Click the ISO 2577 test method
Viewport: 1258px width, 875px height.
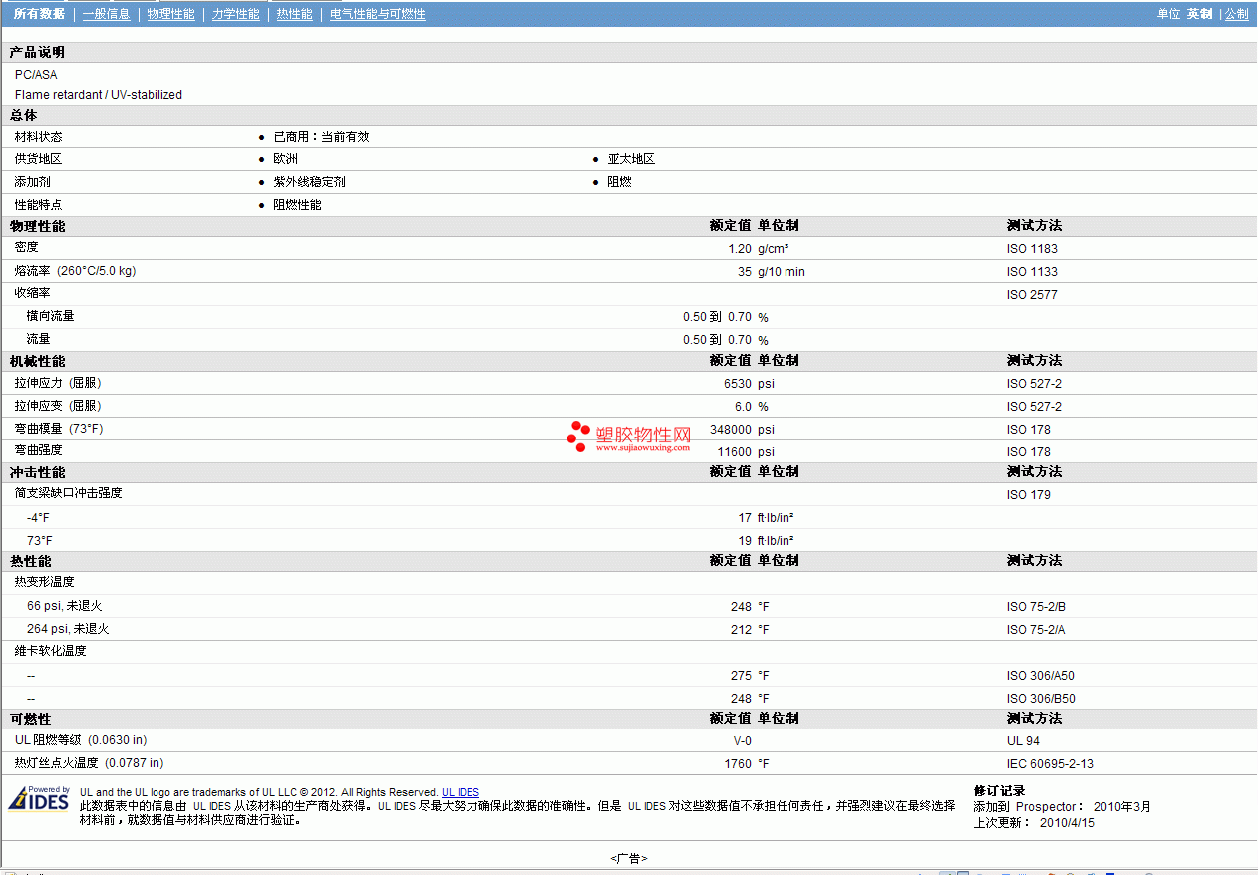coord(1032,295)
